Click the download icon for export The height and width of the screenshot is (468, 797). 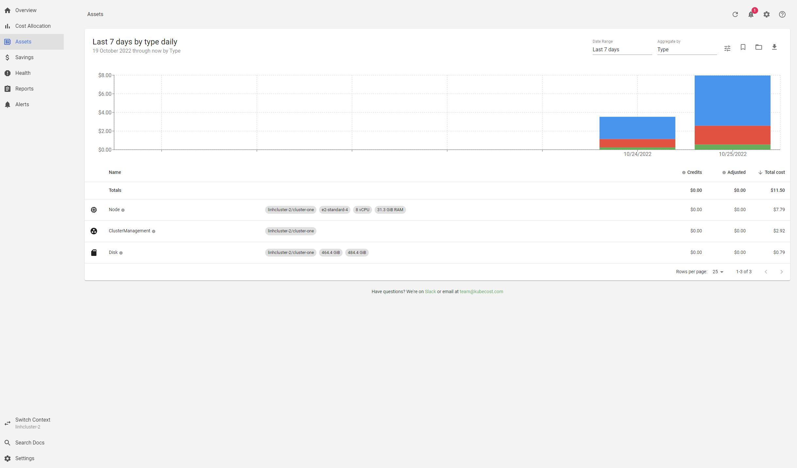tap(775, 47)
